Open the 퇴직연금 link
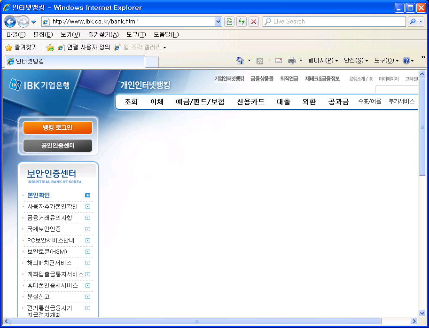 [289, 79]
